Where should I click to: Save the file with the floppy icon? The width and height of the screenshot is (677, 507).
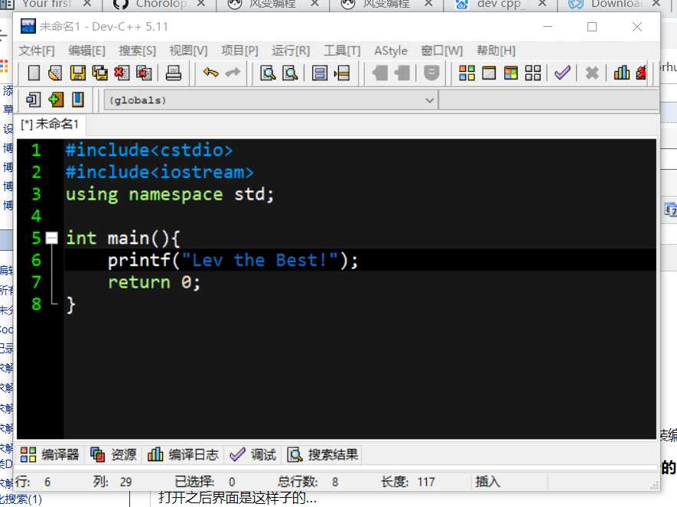[78, 73]
